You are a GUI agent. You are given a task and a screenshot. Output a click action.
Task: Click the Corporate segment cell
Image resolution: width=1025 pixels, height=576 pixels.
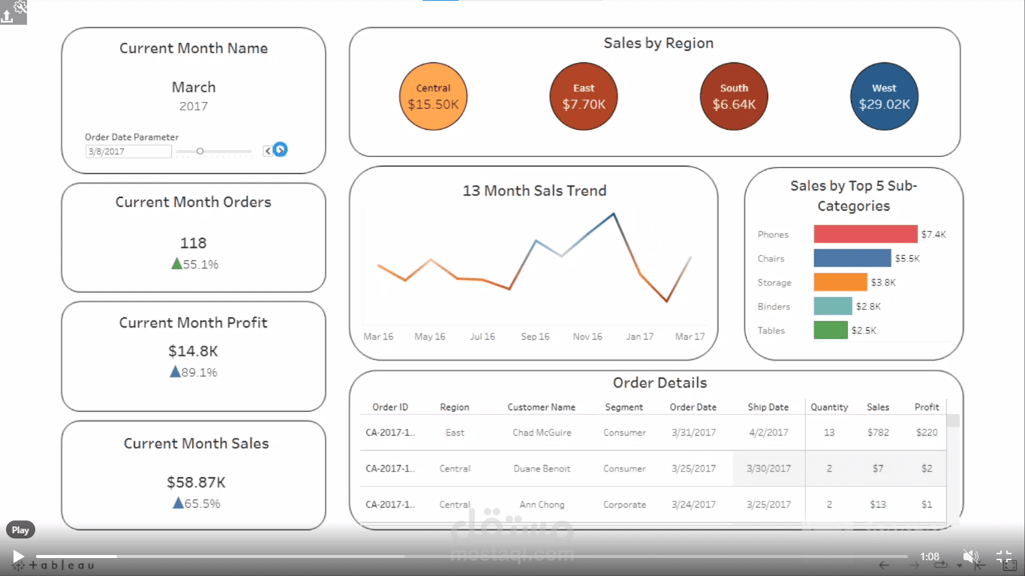click(624, 505)
